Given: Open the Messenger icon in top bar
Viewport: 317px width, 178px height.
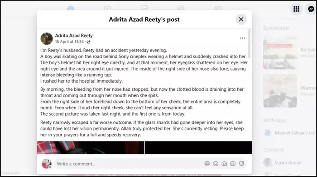Looking at the screenshot, I should 311,9.
